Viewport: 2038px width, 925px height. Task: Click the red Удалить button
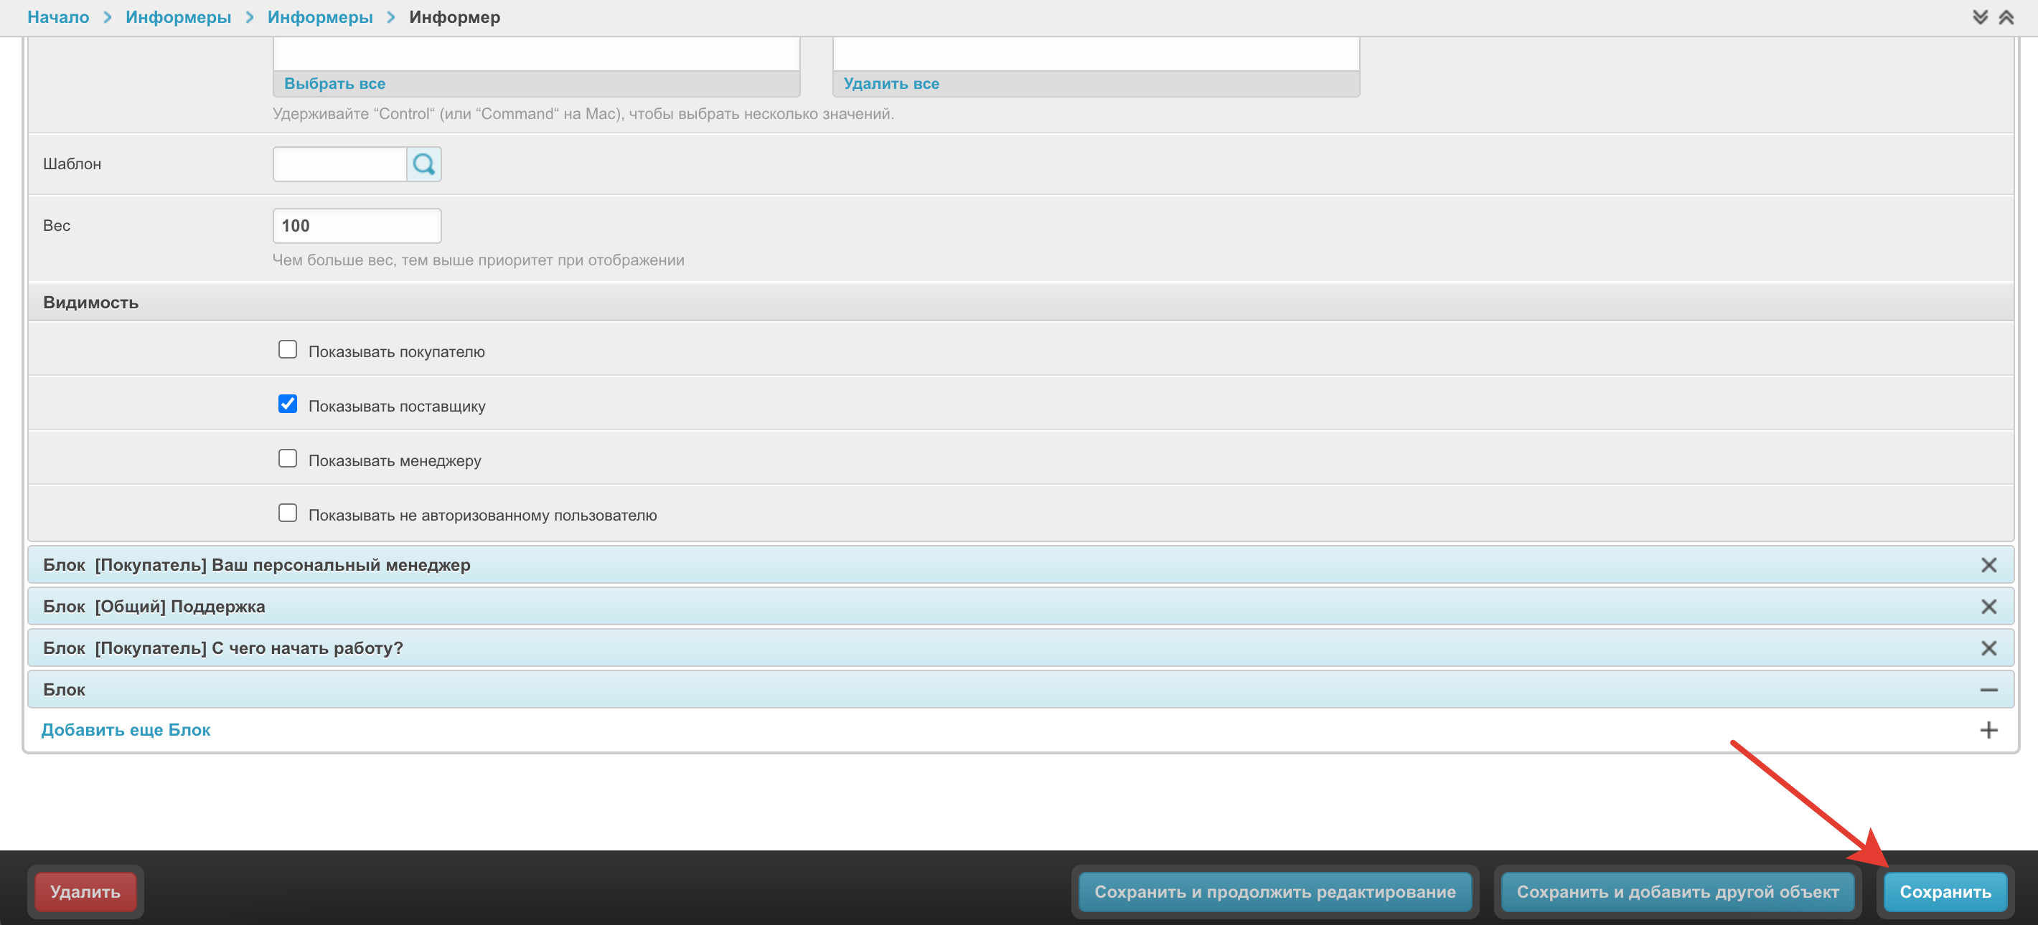click(85, 892)
